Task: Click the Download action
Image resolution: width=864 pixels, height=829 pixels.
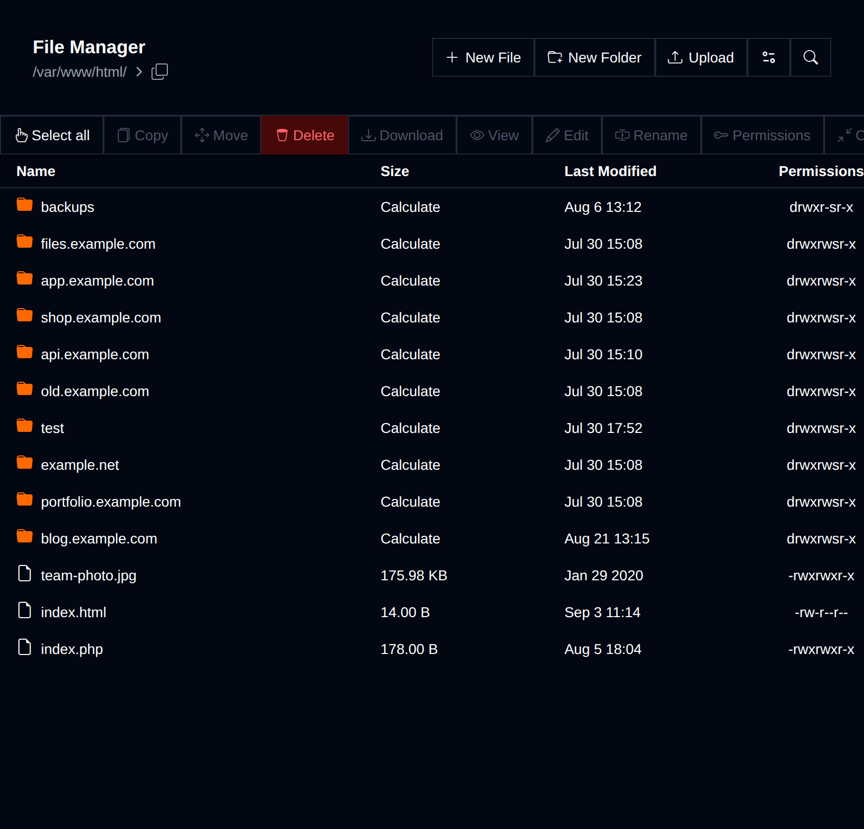Action: (402, 135)
